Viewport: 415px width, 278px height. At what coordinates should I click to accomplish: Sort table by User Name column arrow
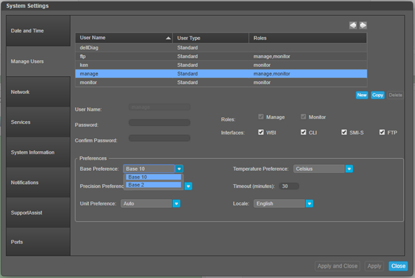click(168, 38)
